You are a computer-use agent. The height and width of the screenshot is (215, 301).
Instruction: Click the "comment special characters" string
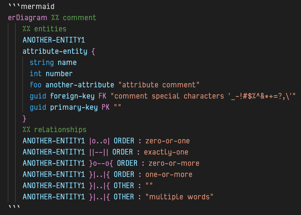point(203,96)
